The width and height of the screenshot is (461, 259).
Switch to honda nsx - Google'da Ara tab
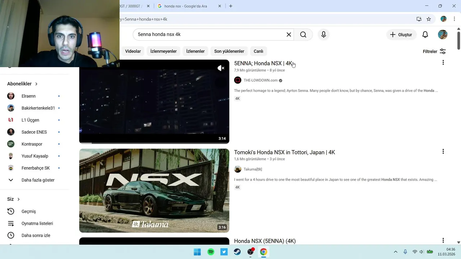[185, 6]
